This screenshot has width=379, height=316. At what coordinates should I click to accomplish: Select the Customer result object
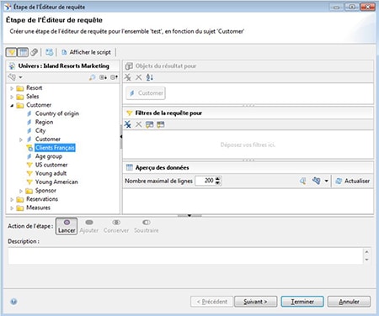click(x=146, y=93)
